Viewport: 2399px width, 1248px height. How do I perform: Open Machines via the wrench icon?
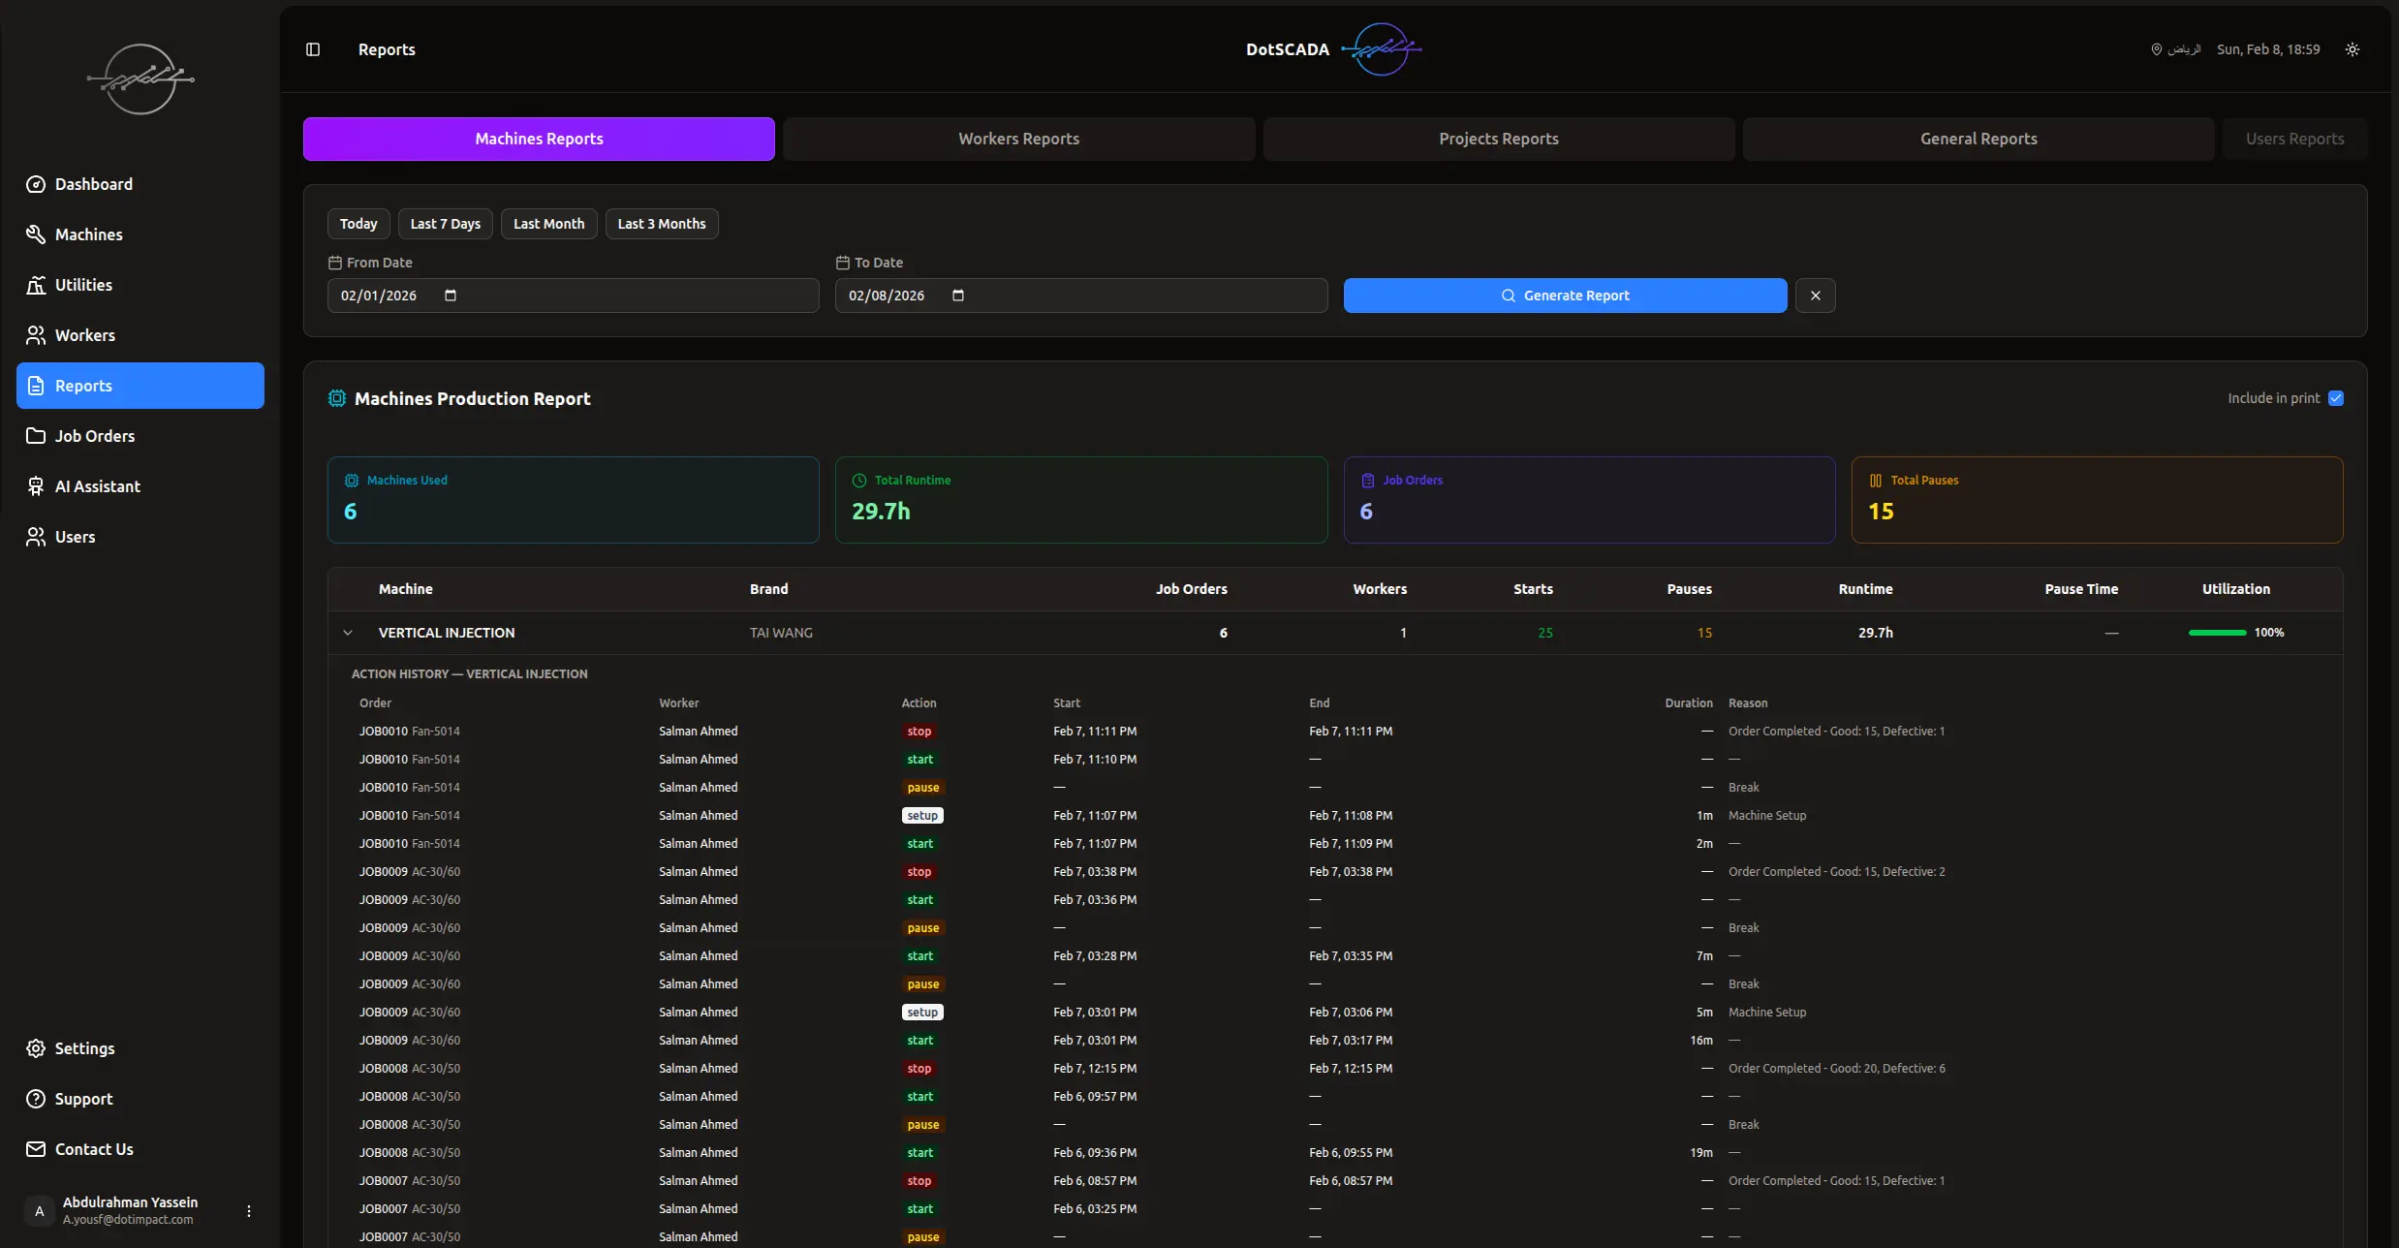[36, 234]
